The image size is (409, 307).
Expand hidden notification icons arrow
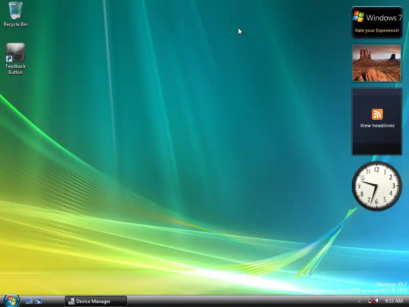click(x=359, y=301)
